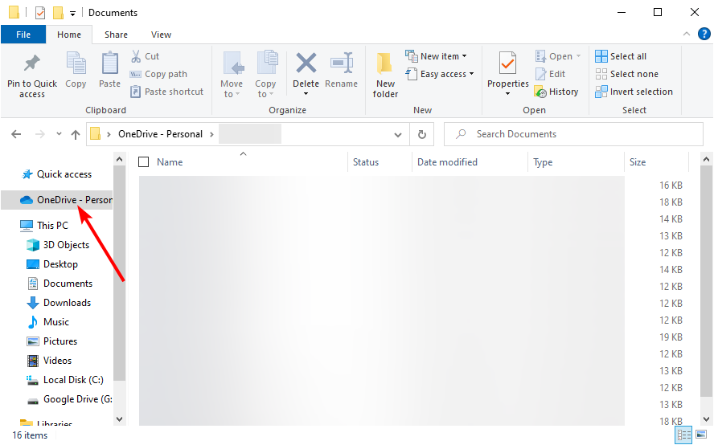Viewport: 714px width, 445px height.
Task: Sort by the Status column
Action: point(366,162)
